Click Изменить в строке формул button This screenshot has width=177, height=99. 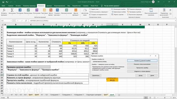click(x=142, y=71)
